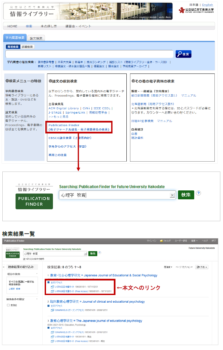Open マニュアル link beside 日経BP記事検索
Screen dimensions: 223x350
tap(164, 121)
